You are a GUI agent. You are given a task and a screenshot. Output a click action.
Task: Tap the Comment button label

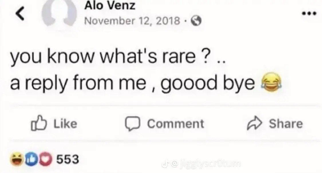[175, 124]
